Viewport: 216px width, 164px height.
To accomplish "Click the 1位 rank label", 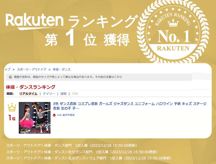I will [x=12, y=118].
